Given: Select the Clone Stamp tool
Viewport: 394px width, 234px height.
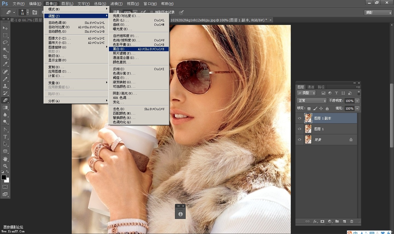Looking at the screenshot, I should pos(5,86).
